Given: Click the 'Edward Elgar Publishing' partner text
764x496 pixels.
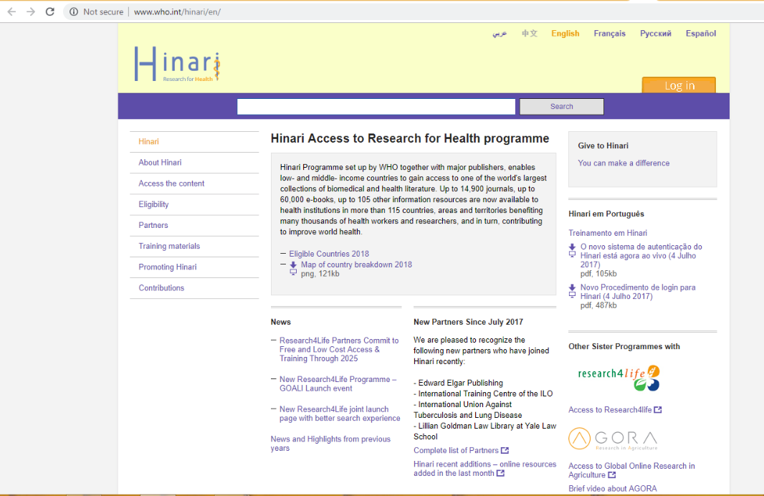Looking at the screenshot, I should [x=460, y=383].
